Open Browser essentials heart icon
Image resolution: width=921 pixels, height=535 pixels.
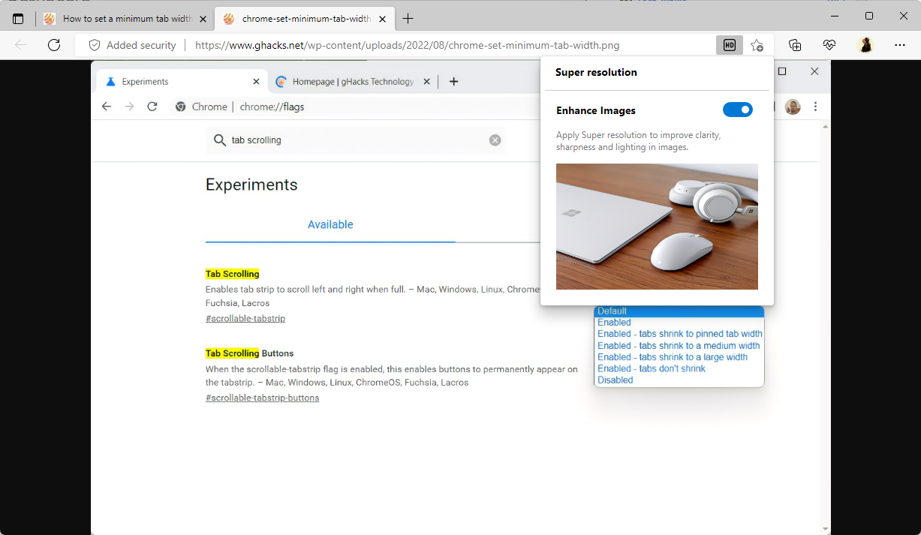(x=829, y=45)
